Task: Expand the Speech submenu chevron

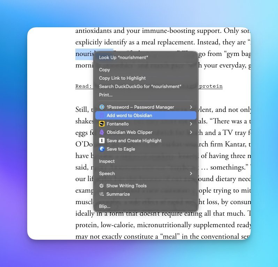Action: (x=191, y=173)
